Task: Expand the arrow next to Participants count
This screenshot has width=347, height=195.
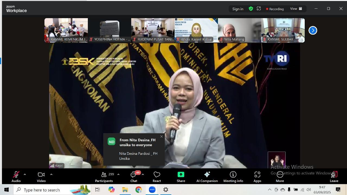Action: coord(118,174)
